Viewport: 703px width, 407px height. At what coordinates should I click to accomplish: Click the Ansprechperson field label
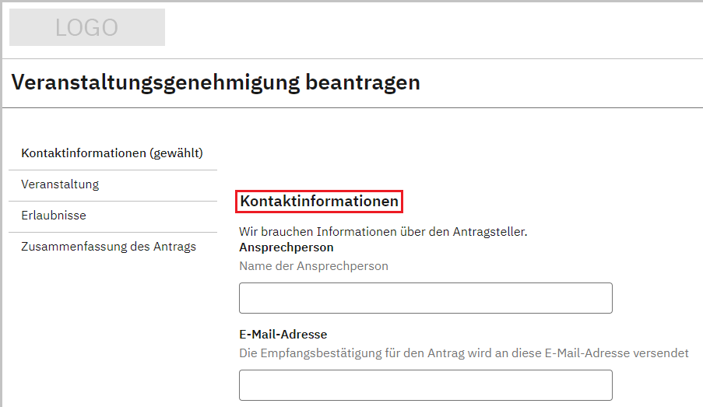point(286,247)
